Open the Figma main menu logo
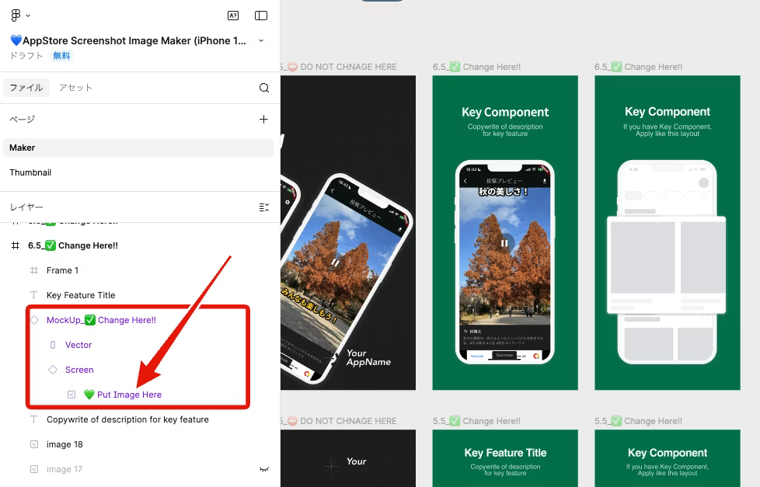Screen dimensions: 760x487 click(16, 16)
